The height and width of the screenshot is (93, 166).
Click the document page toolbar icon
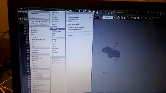pos(135,18)
